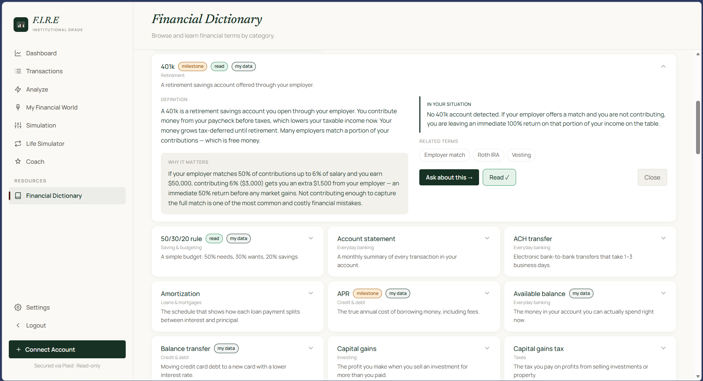Click the my data tag on Balance transfer
The height and width of the screenshot is (381, 703).
tap(226, 348)
